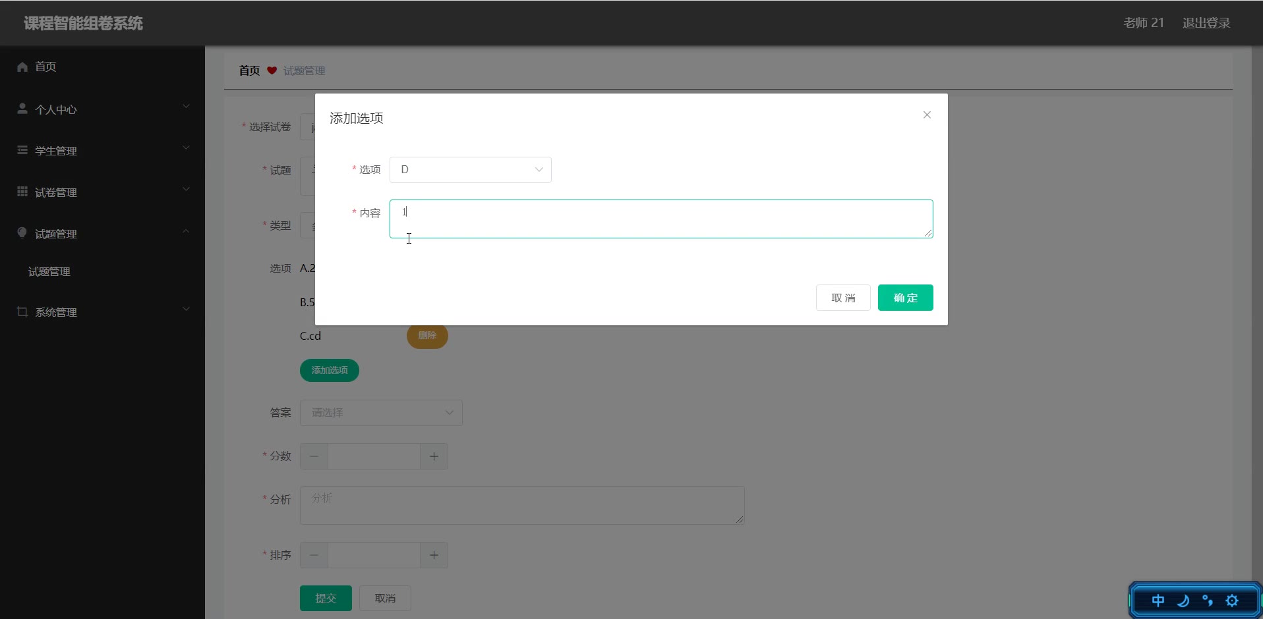
Task: Open the 答案 请选择 dropdown
Action: point(381,413)
